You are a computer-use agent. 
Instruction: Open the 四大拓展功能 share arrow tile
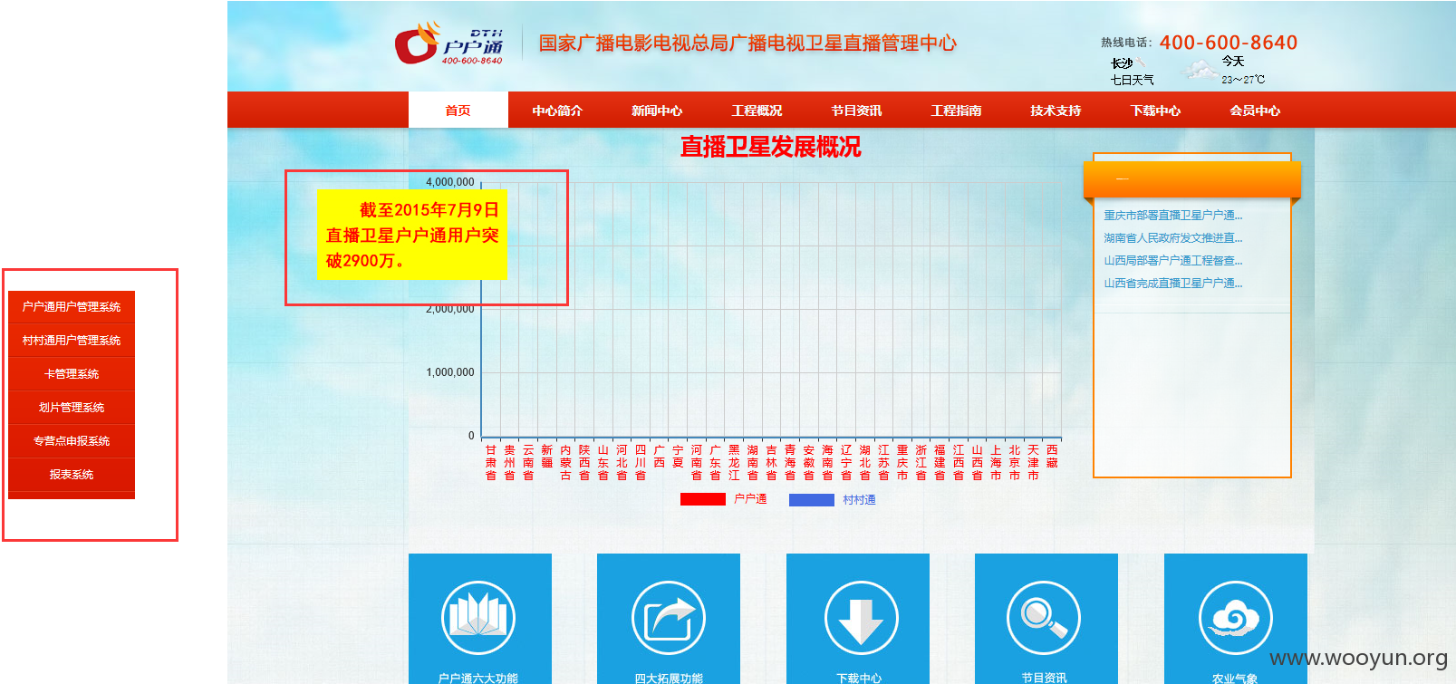coord(669,619)
